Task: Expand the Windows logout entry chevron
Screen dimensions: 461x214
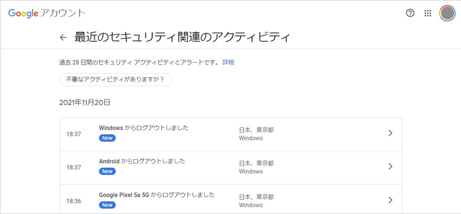Action: (x=390, y=133)
